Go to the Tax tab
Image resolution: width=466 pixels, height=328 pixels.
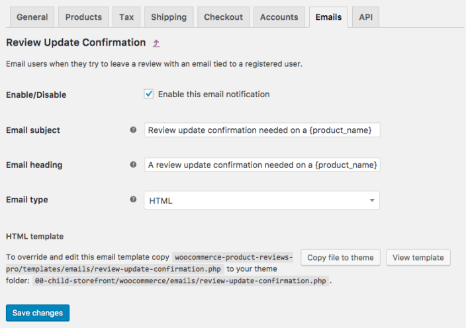click(x=126, y=17)
